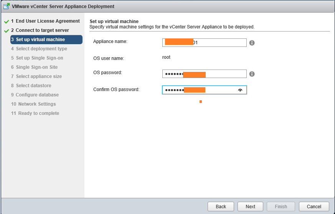Click the 'Appliance name:' label
This screenshot has height=214, width=335.
point(110,41)
